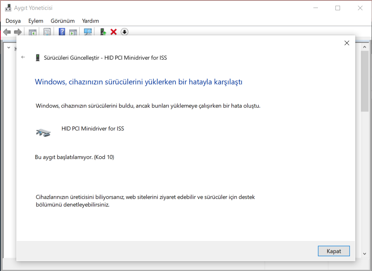Click the scrollbar up arrow in Device Manager

365,47
